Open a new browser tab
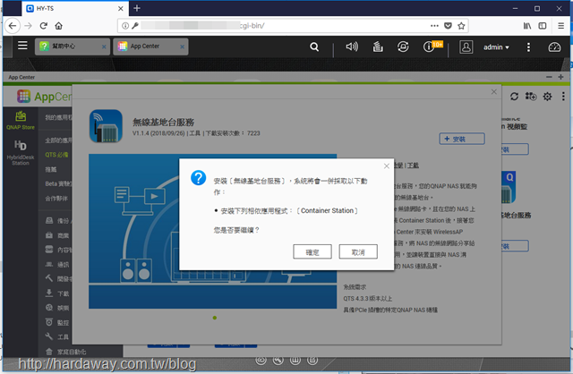This screenshot has width=573, height=374. pyautogui.click(x=137, y=8)
